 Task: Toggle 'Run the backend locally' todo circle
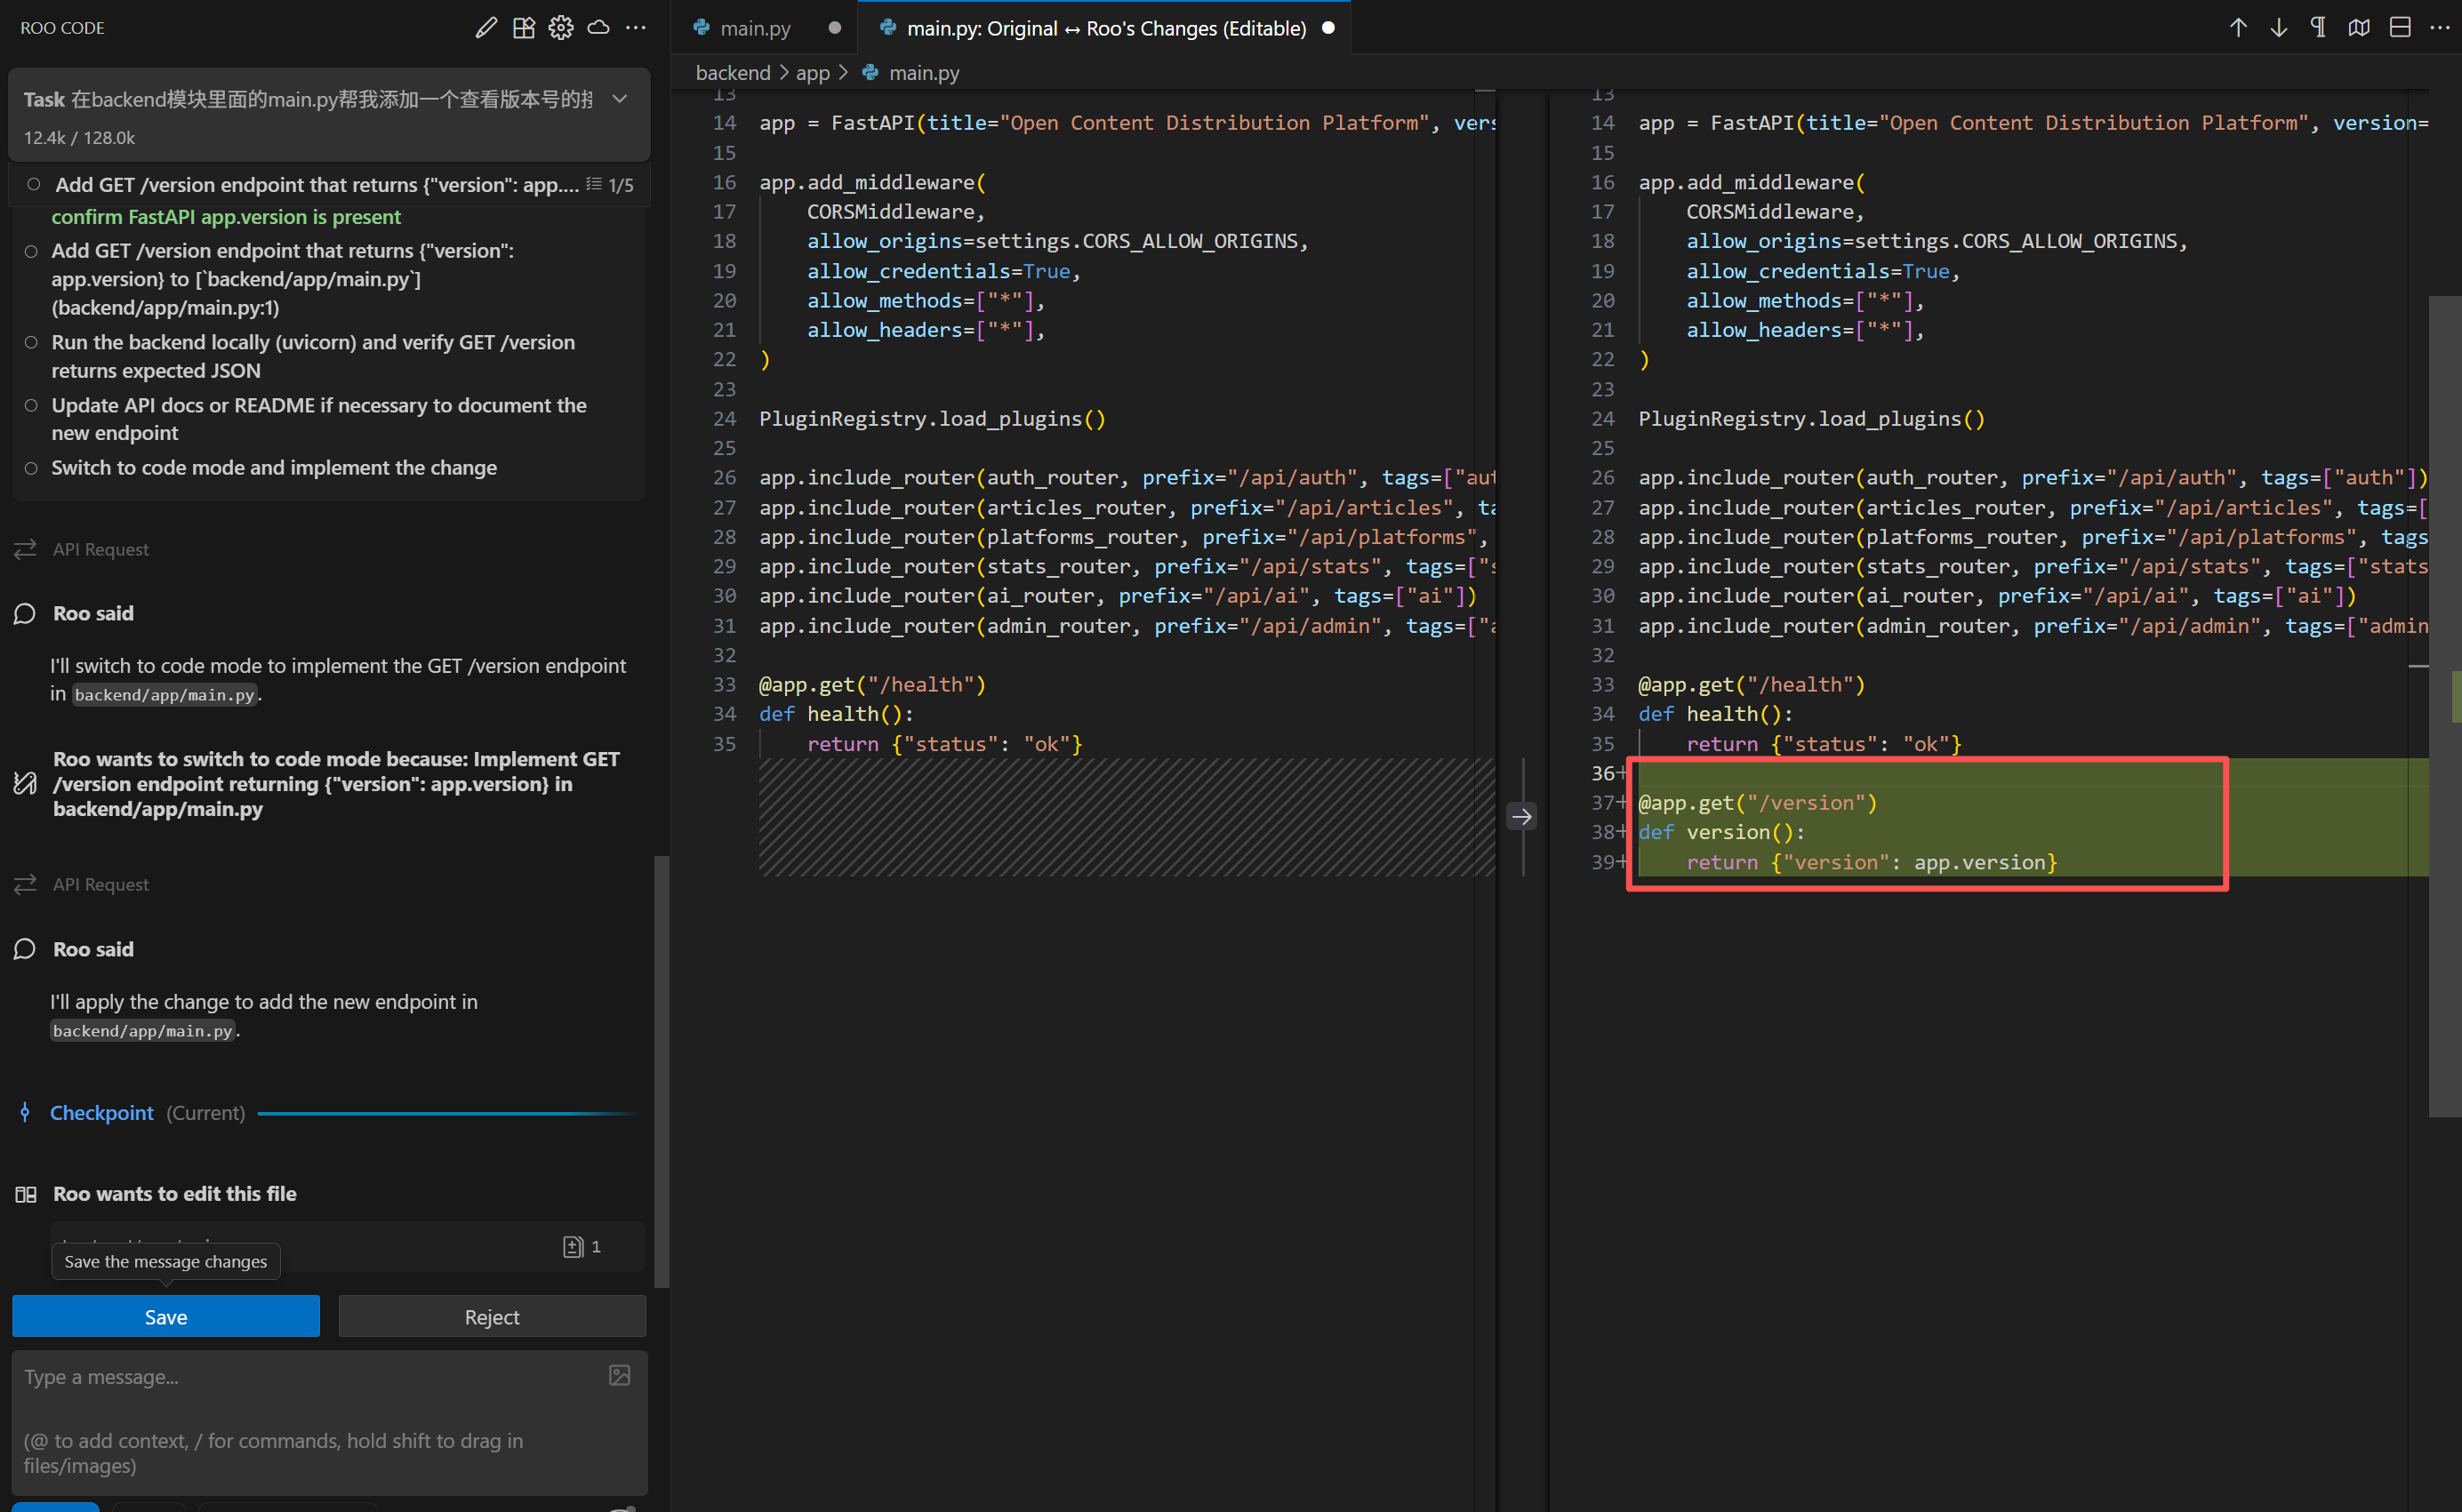click(32, 343)
